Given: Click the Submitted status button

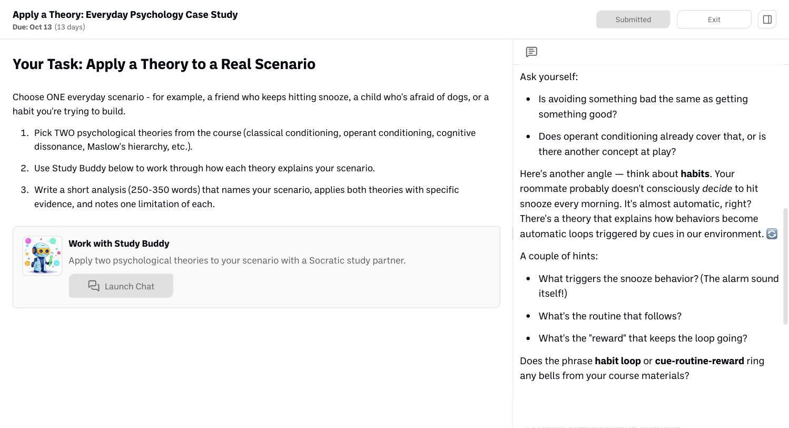Looking at the screenshot, I should click(x=633, y=20).
